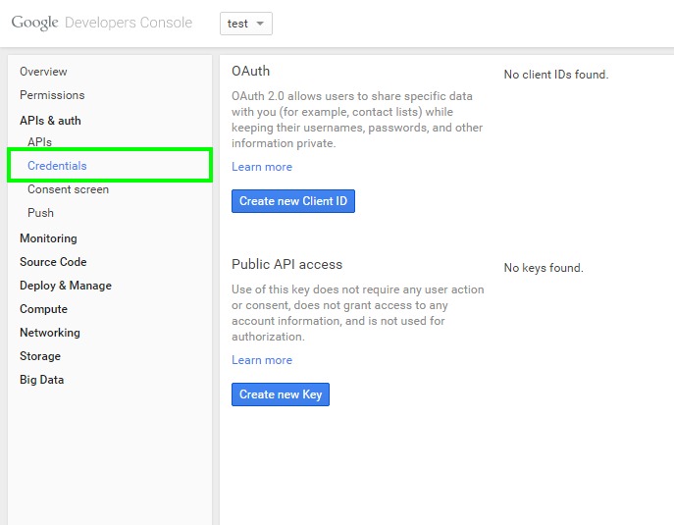Screen dimensions: 674x525
Task: Expand the Source Code section
Action: (x=53, y=262)
